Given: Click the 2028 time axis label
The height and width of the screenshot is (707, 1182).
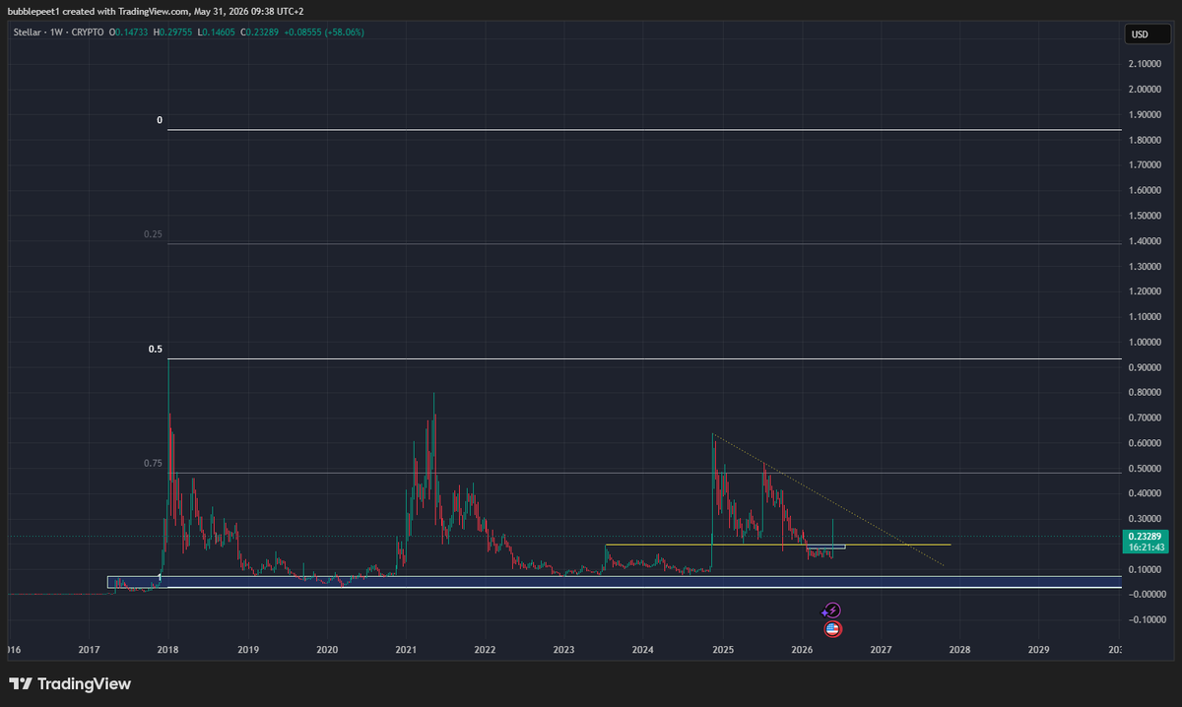Looking at the screenshot, I should tap(959, 650).
